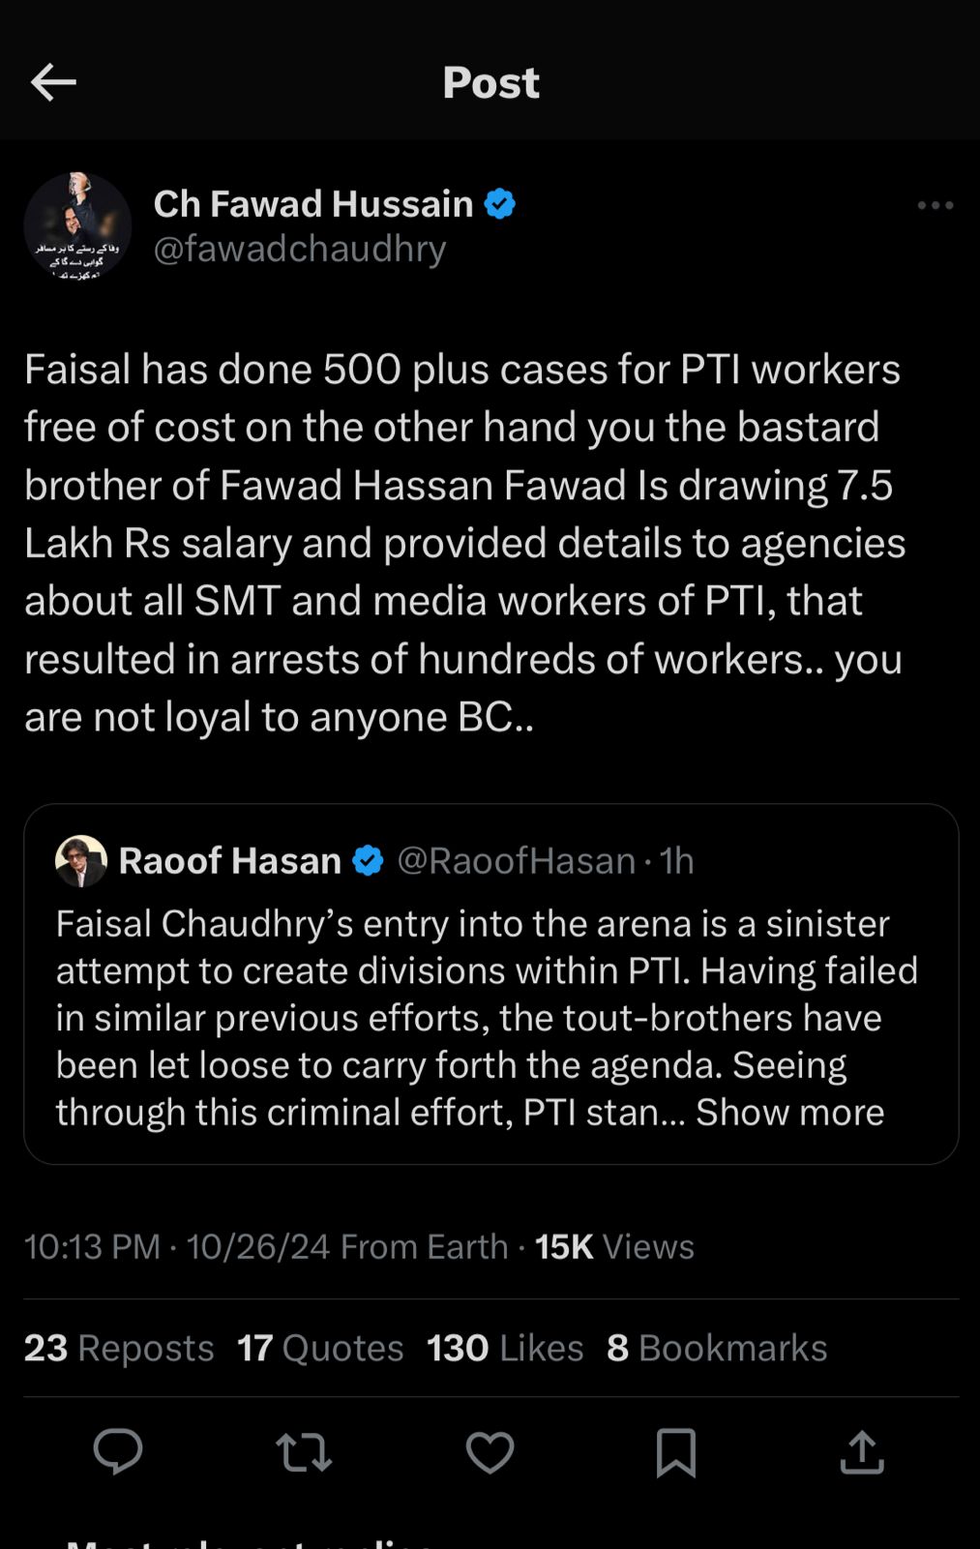Click the repost icon to share this post
The image size is (980, 1549).
tap(304, 1450)
